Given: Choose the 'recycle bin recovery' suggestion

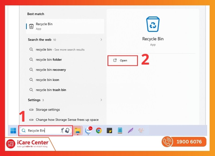Looking at the screenshot, I should pos(51,70).
